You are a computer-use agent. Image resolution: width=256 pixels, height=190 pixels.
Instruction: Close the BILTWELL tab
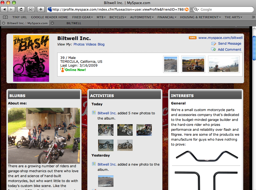click(52, 23)
